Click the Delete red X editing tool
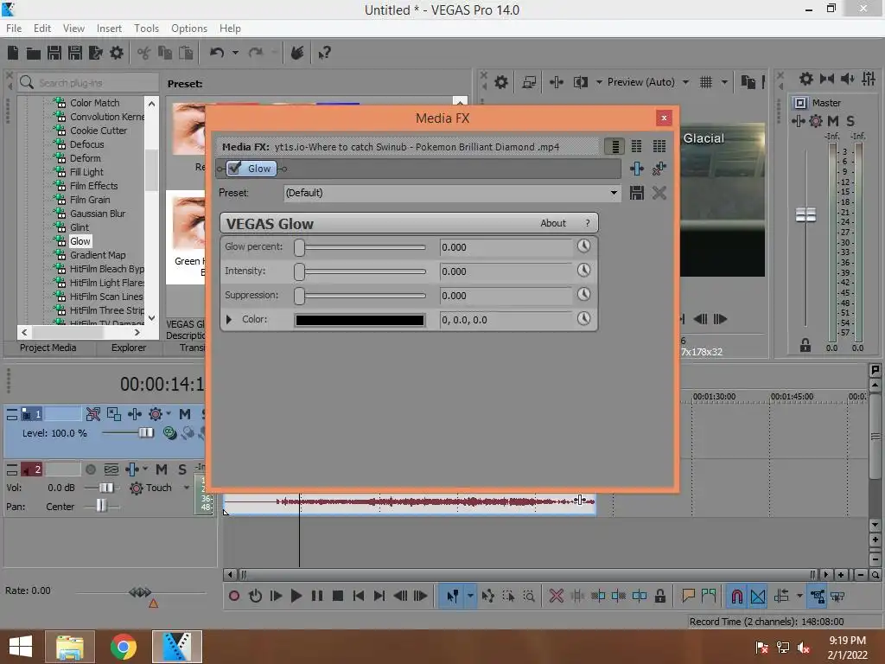This screenshot has width=885, height=664. coord(557,596)
